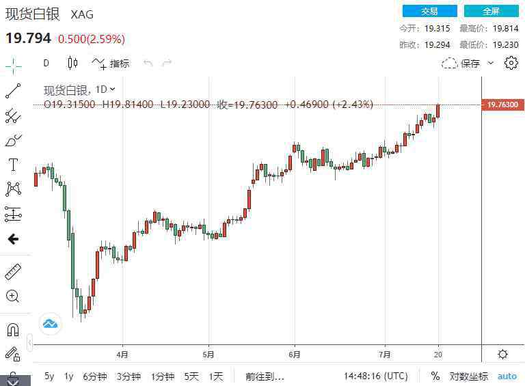Click the 最高价 19.814 value
Screen dimensions: 525x386
[x=506, y=29]
